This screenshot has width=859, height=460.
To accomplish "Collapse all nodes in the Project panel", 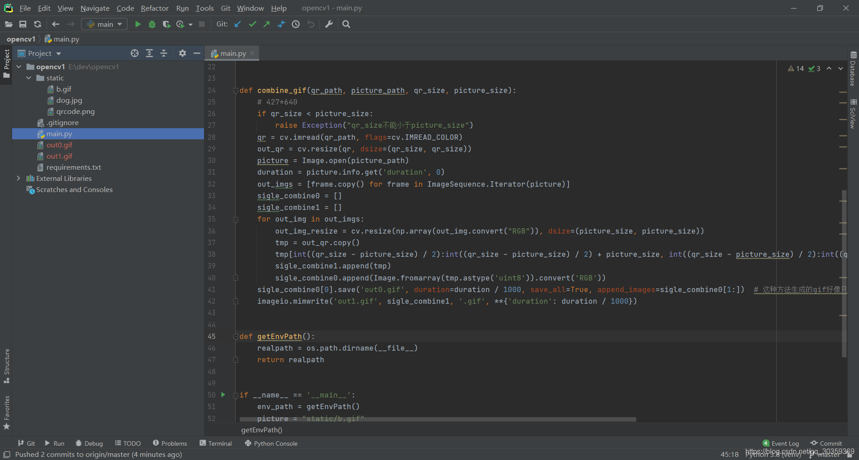I will [163, 53].
